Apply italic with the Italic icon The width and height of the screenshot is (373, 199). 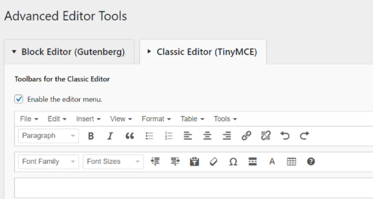coord(110,136)
